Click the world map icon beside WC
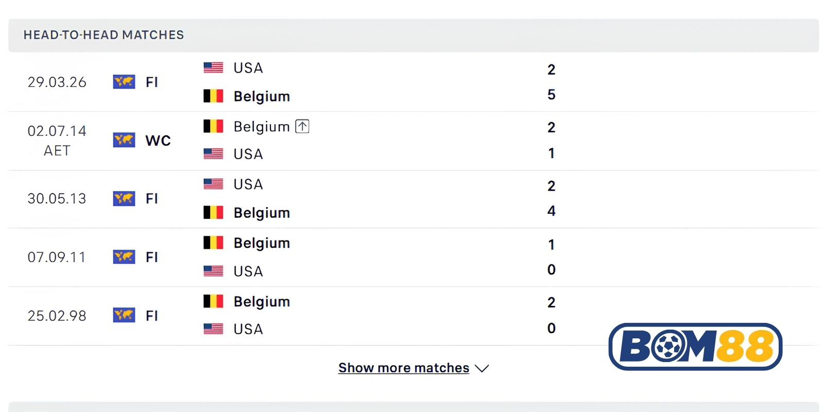Viewport: 824px width, 412px height. [x=124, y=140]
